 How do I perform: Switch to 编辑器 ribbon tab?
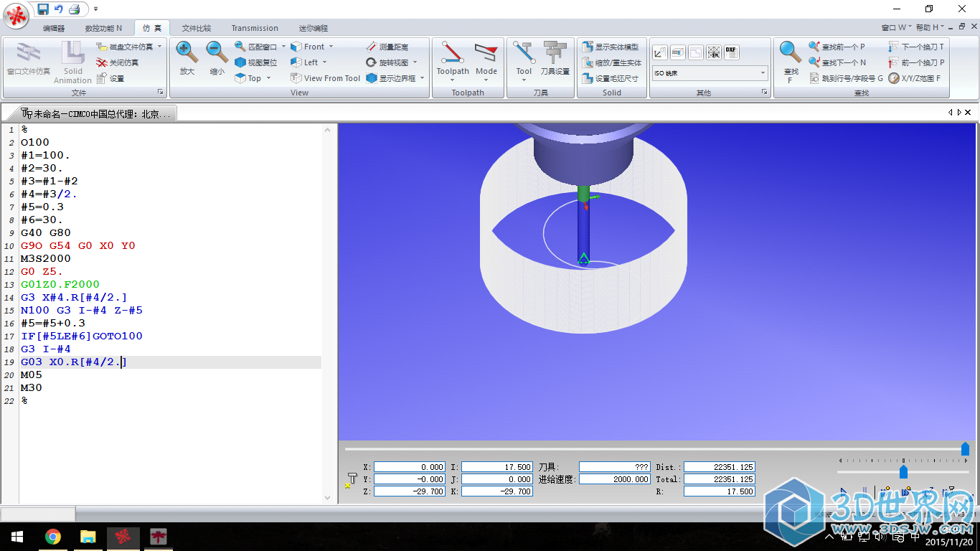coord(54,29)
